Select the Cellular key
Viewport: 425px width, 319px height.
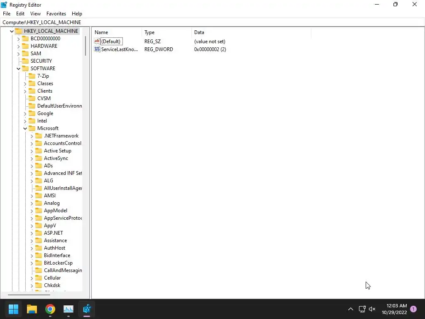(x=52, y=278)
